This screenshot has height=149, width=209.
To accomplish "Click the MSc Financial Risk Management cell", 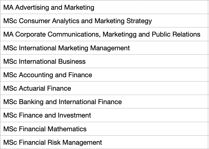I will 53,142.
